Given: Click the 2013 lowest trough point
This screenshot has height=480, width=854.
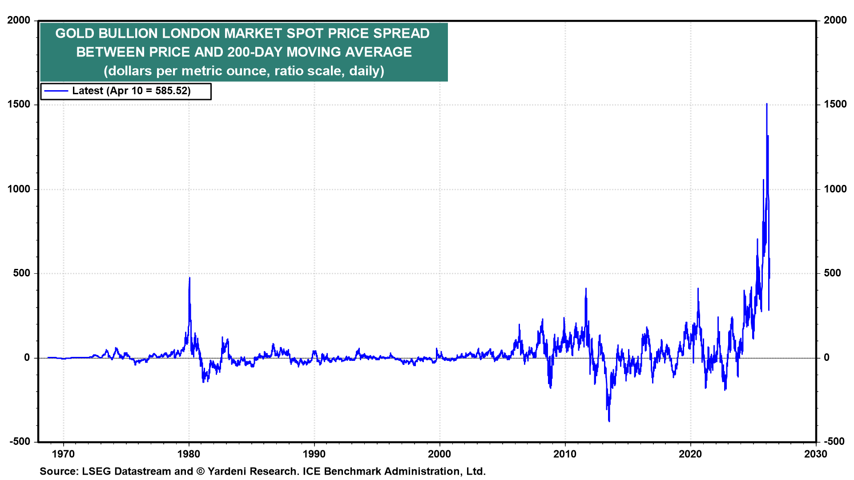Looking at the screenshot, I should [x=609, y=421].
